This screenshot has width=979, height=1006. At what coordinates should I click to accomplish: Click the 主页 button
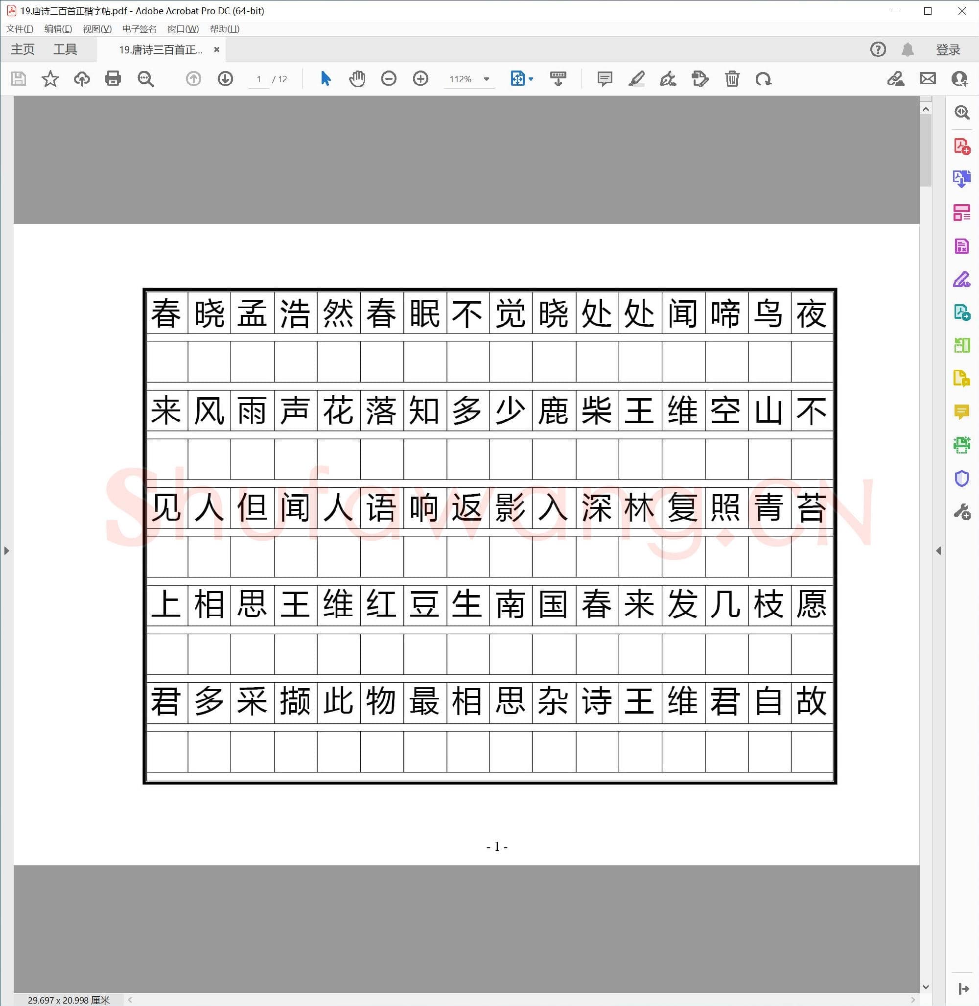pyautogui.click(x=23, y=49)
